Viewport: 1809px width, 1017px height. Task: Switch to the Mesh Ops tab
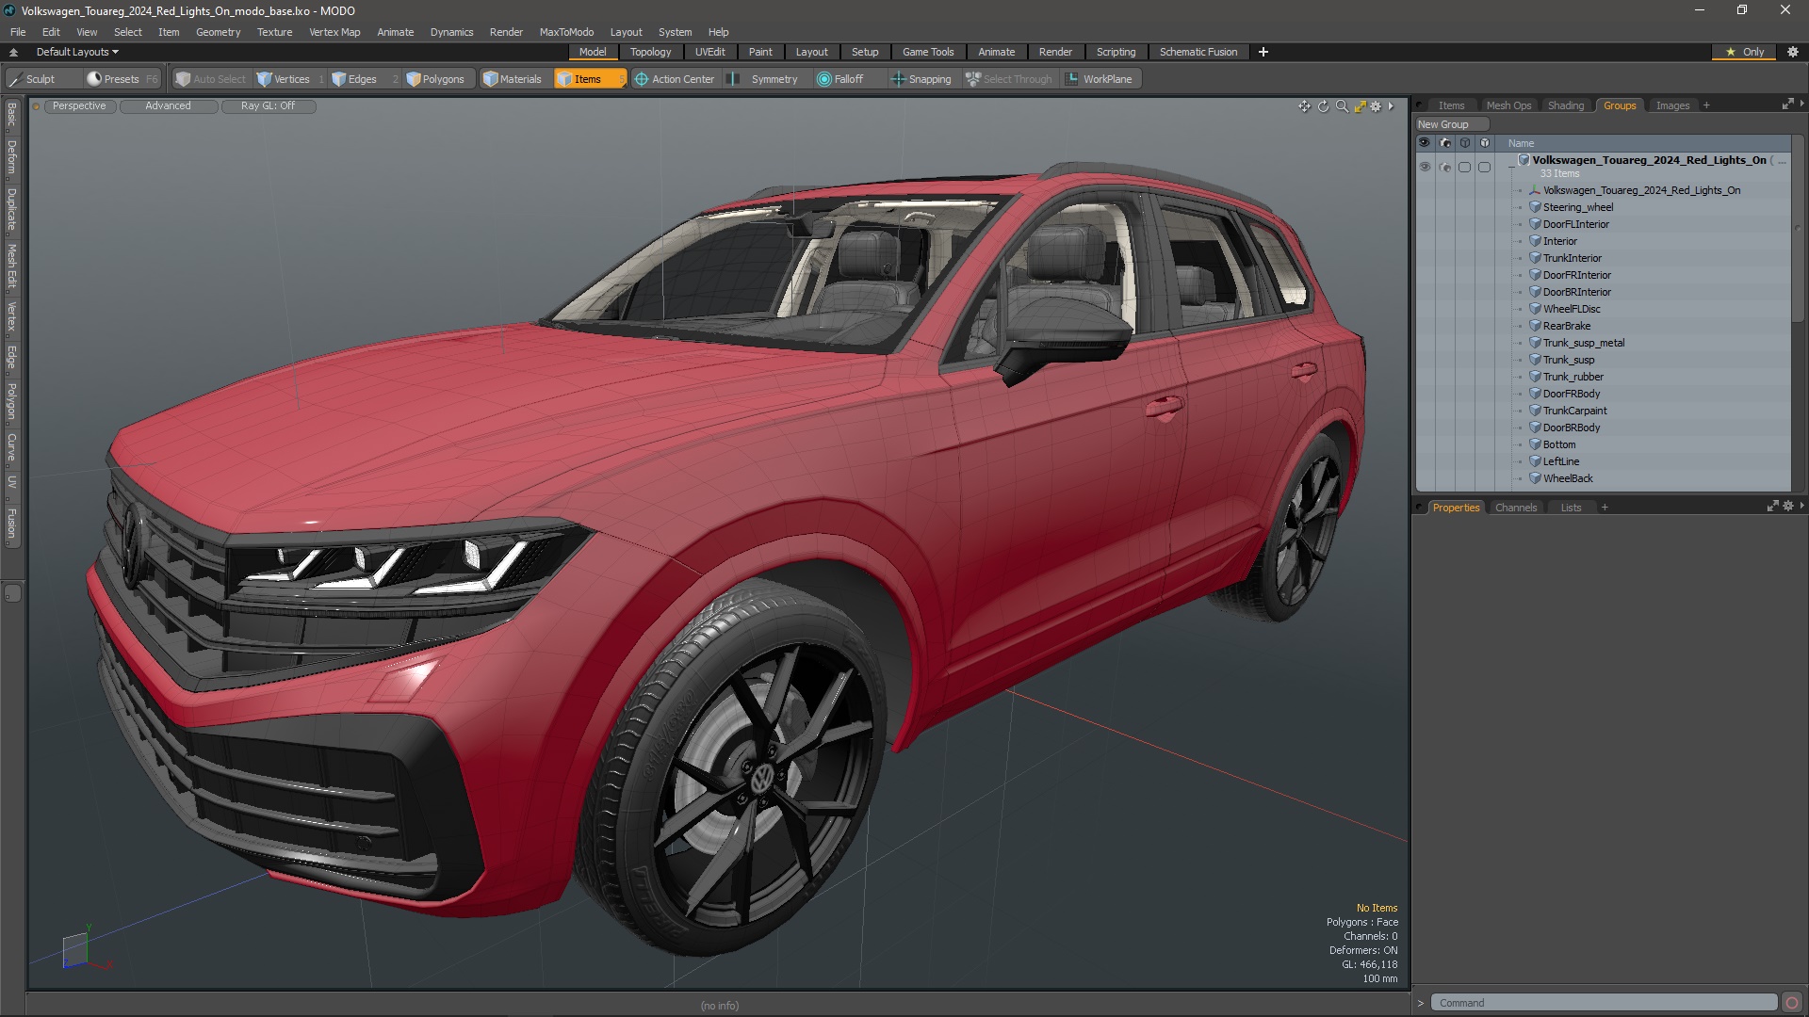pyautogui.click(x=1508, y=105)
